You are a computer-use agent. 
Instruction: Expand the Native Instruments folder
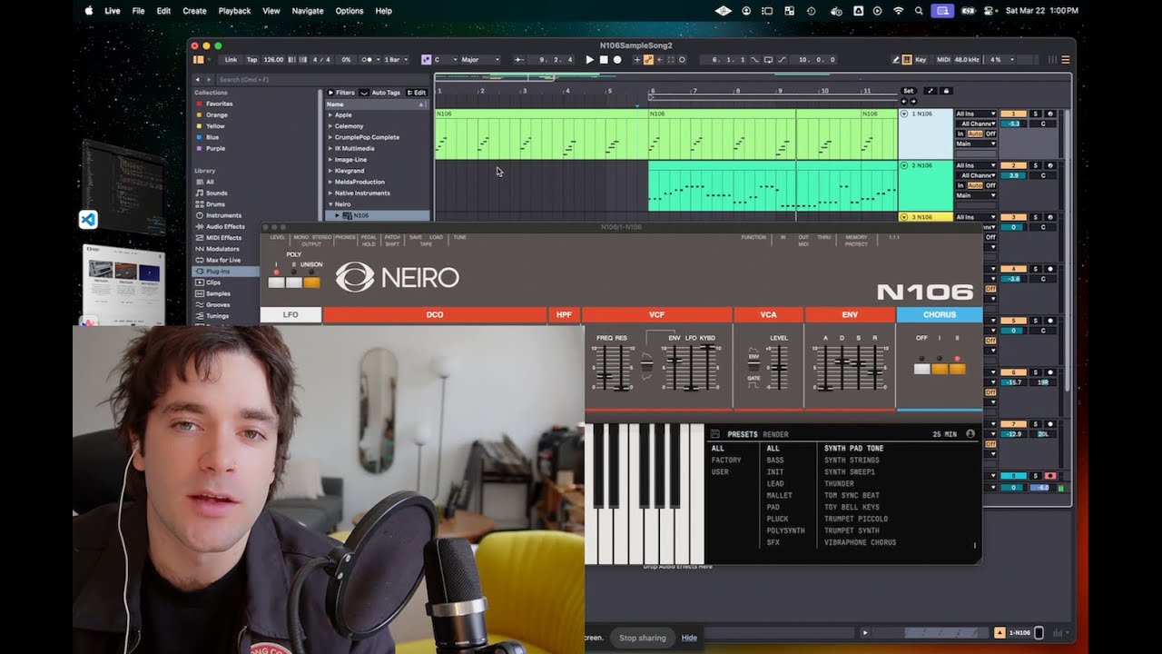330,193
